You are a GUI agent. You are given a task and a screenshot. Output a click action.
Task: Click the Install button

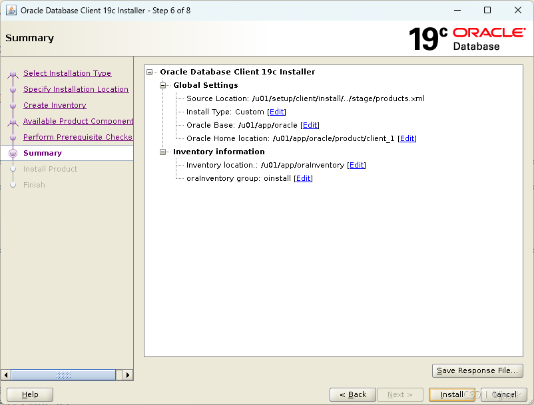pyautogui.click(x=451, y=394)
